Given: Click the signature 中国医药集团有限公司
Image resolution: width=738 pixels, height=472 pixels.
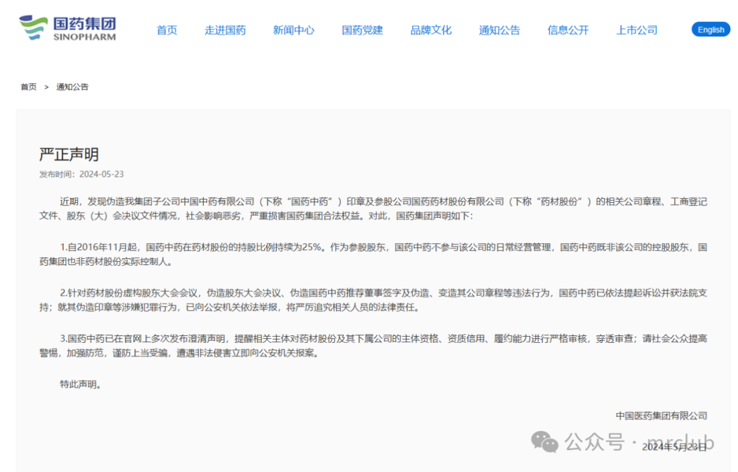Looking at the screenshot, I should click(x=661, y=415).
